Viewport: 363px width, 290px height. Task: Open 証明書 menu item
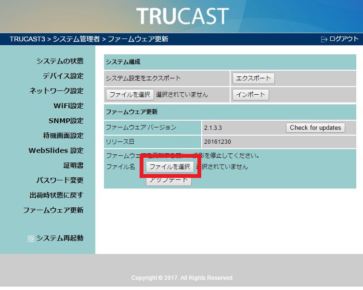(x=73, y=165)
